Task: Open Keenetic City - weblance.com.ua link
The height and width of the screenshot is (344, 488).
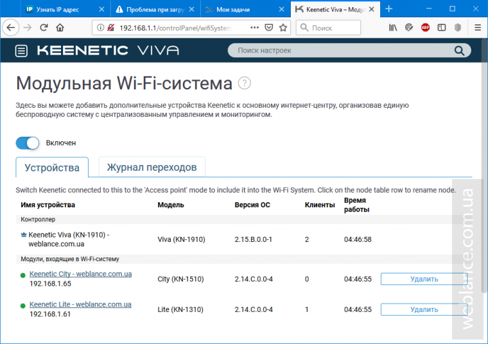Action: coord(81,274)
